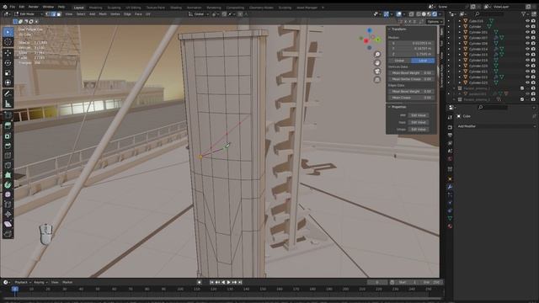
Task: Toggle camera view gizmo in viewport
Action: point(377,71)
